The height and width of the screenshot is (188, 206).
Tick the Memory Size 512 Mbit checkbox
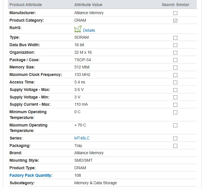[x=175, y=68]
